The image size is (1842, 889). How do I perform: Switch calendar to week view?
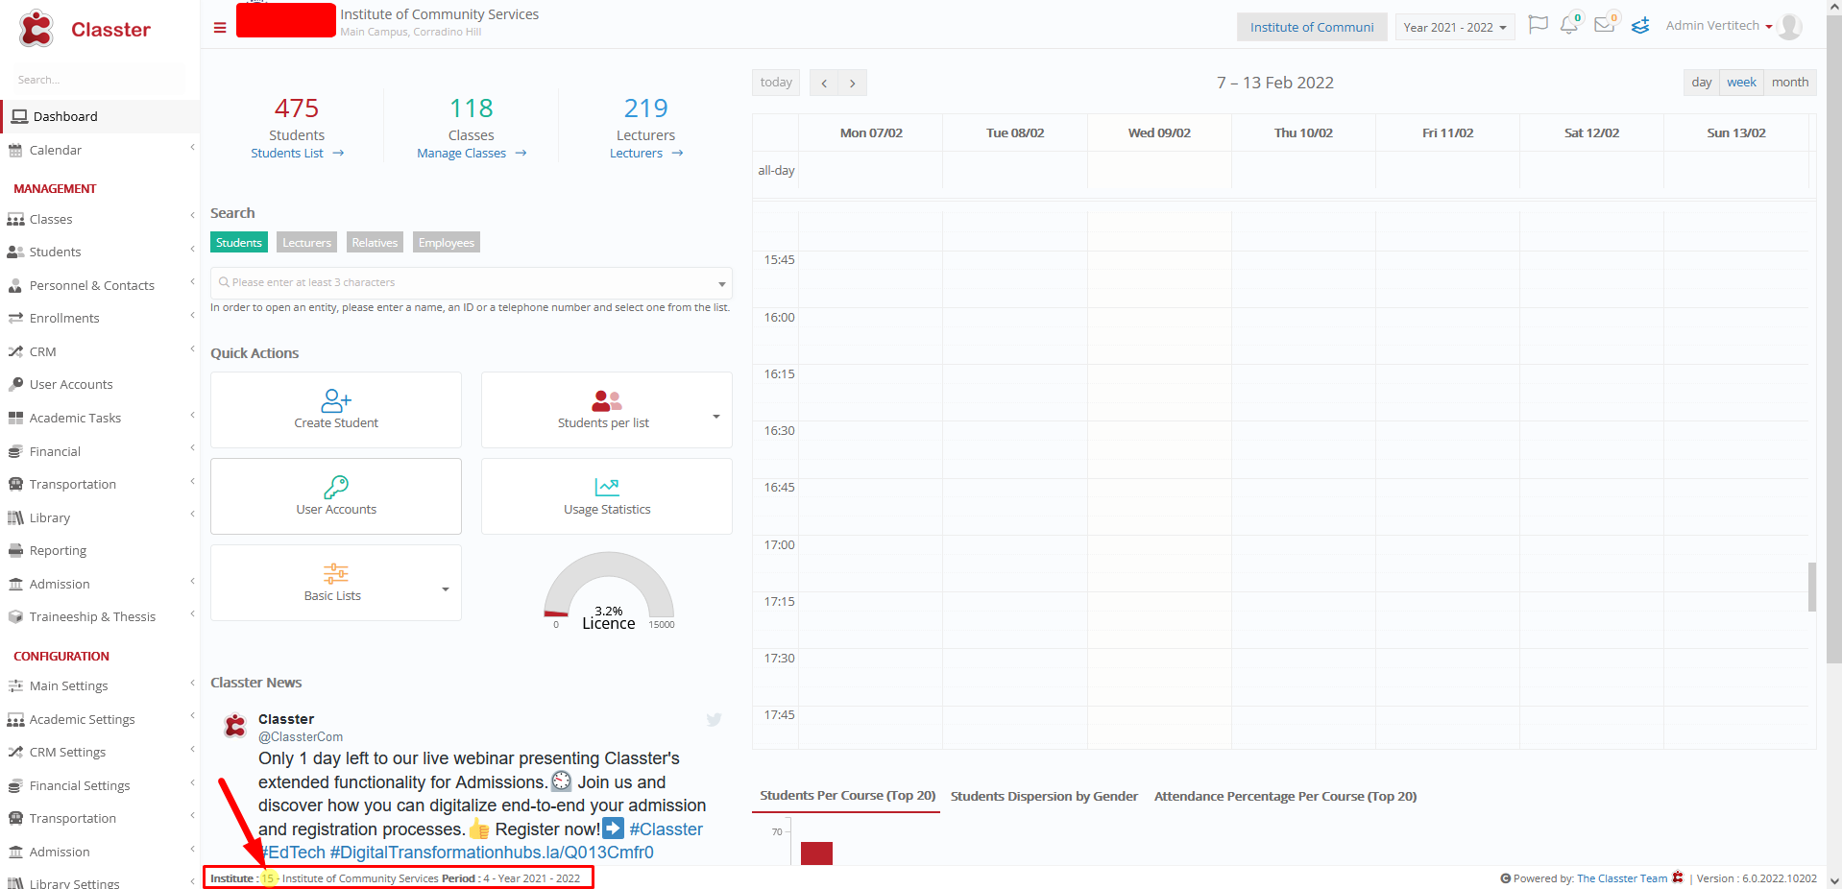tap(1741, 83)
